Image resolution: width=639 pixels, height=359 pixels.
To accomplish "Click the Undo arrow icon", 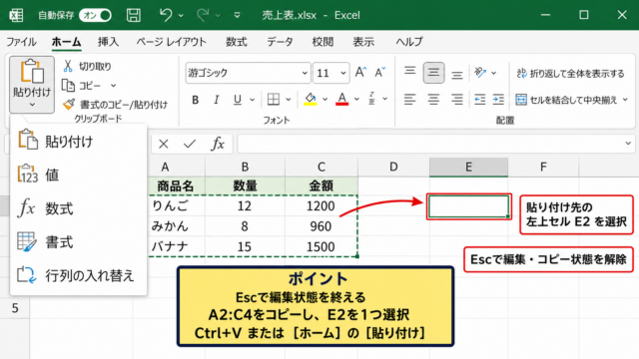I will pos(166,15).
